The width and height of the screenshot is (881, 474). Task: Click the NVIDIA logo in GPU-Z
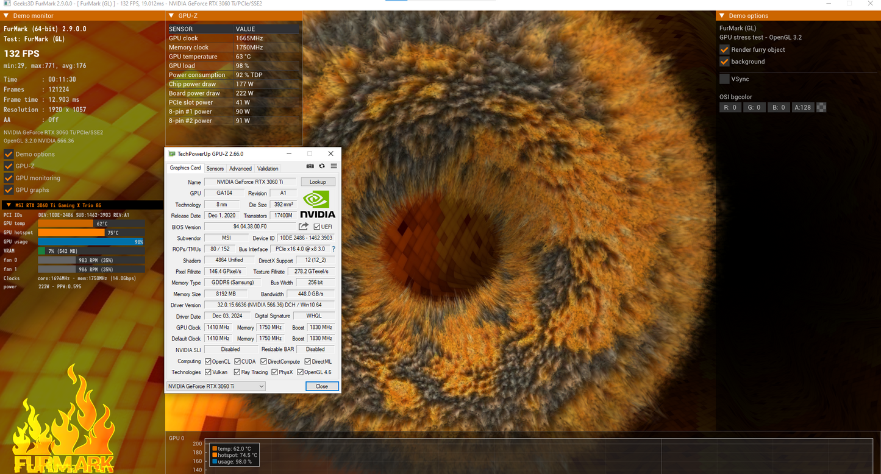pos(317,204)
